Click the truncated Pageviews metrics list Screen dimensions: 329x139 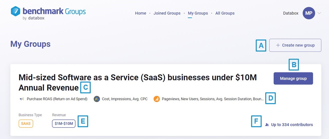tap(213, 99)
